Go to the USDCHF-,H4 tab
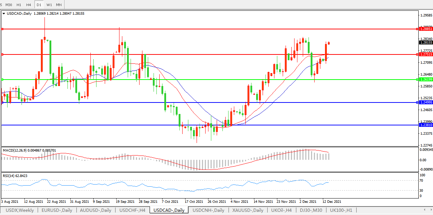 point(132,210)
